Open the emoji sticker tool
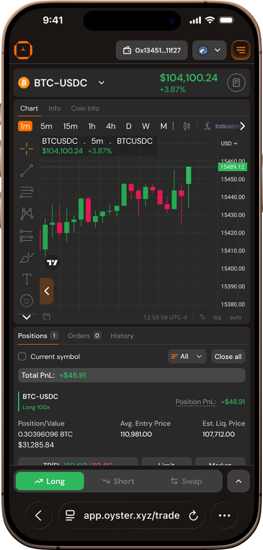This screenshot has width=263, height=550. [x=27, y=301]
